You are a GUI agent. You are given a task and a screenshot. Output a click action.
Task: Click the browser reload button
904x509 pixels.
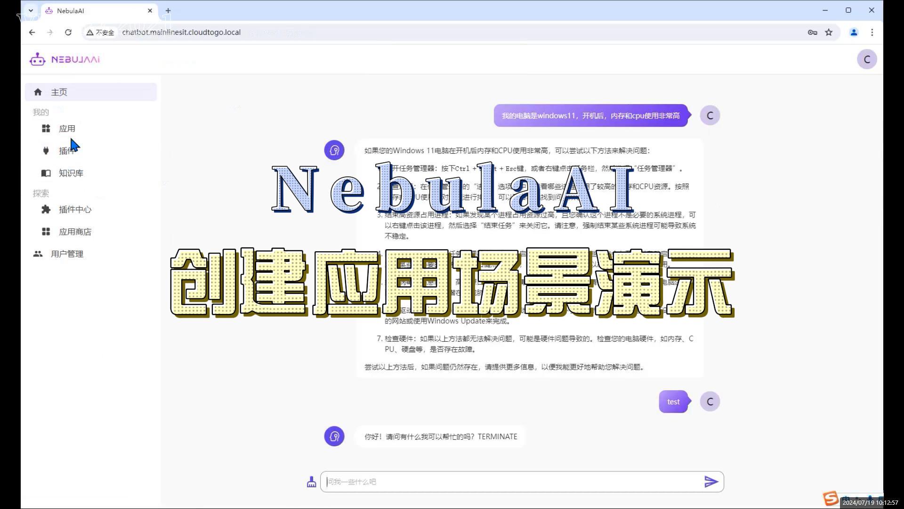(x=68, y=33)
